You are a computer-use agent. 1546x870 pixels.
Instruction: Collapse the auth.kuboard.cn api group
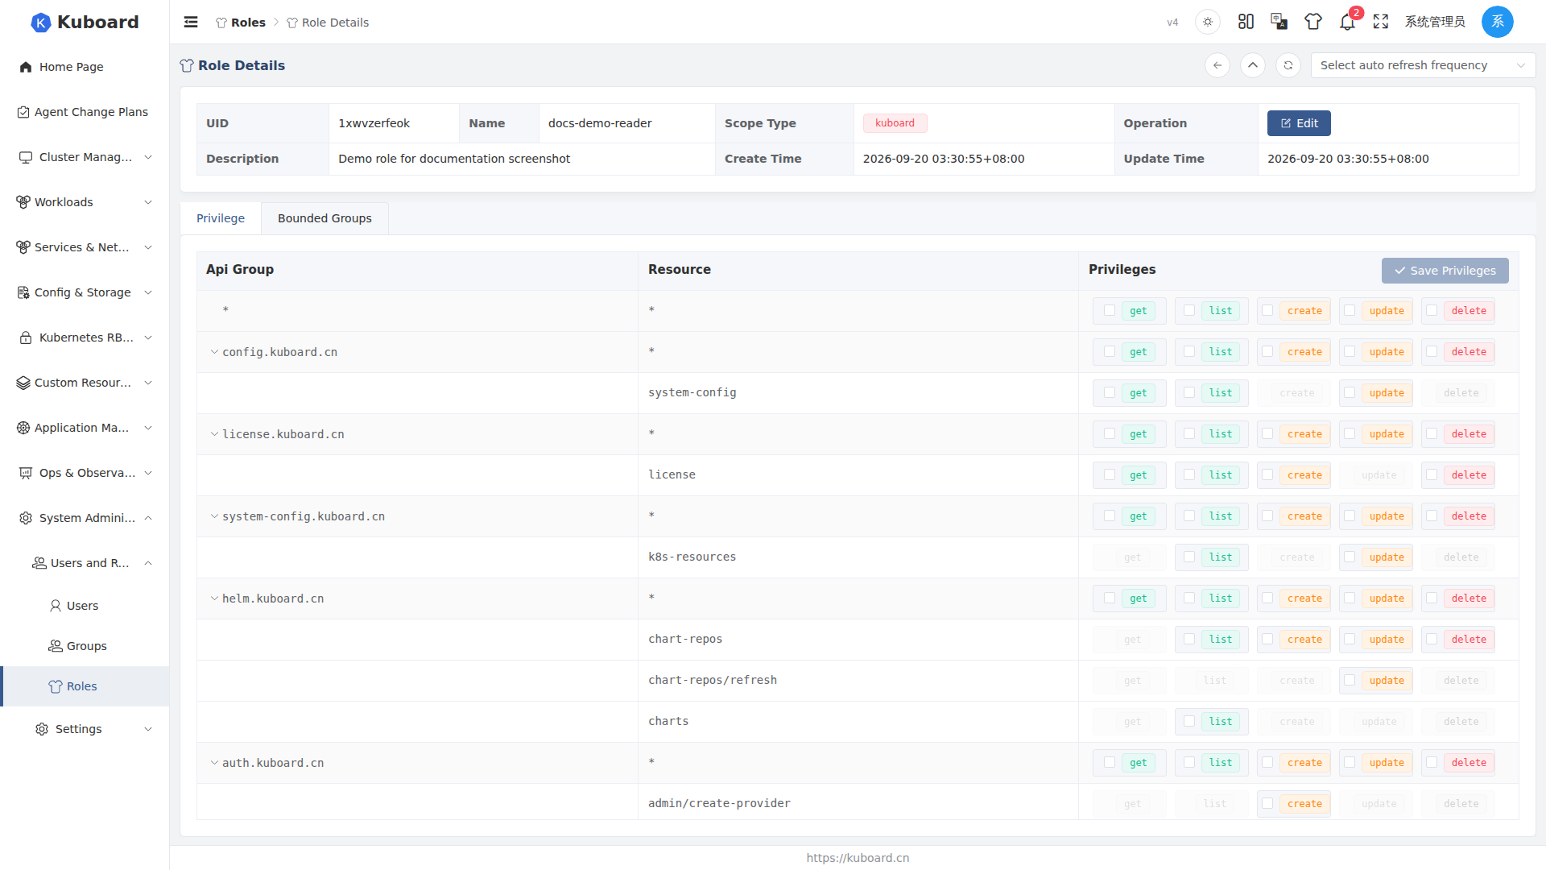(x=214, y=763)
